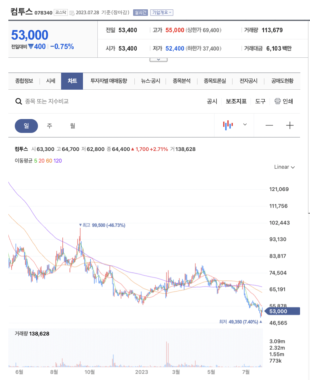This screenshot has height=380, width=310.
Task: Open 보조지표 indicator settings
Action: 236,101
